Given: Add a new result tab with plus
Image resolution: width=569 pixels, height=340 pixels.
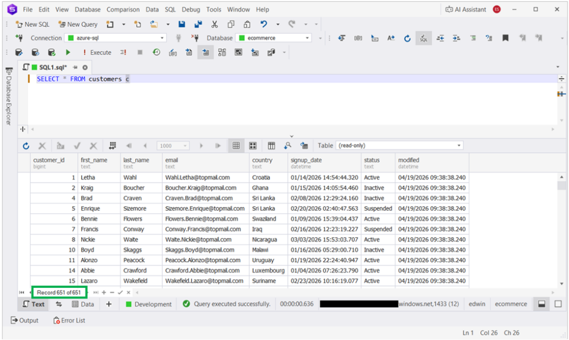Looking at the screenshot, I should [x=108, y=304].
